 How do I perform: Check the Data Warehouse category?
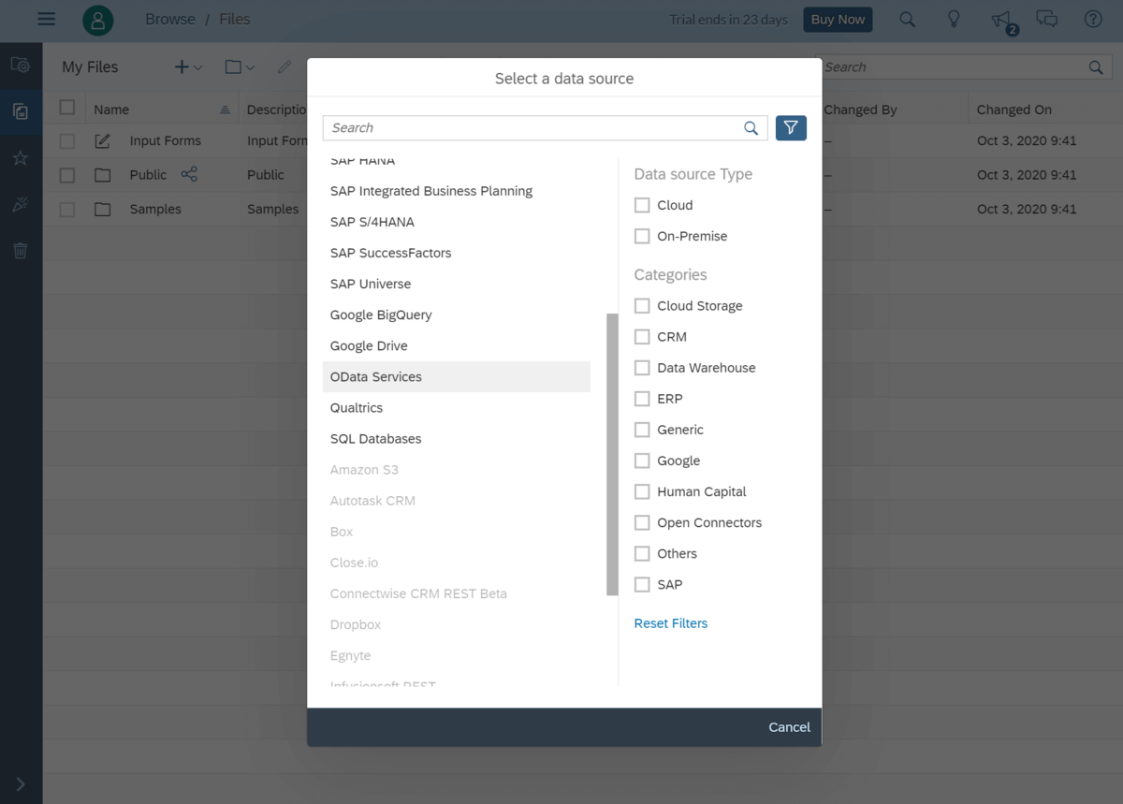(642, 367)
